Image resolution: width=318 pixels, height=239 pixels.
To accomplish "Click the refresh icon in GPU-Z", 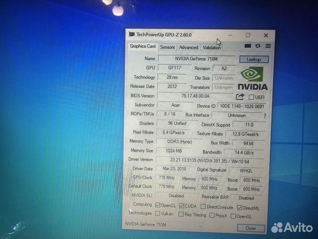I will (x=258, y=46).
